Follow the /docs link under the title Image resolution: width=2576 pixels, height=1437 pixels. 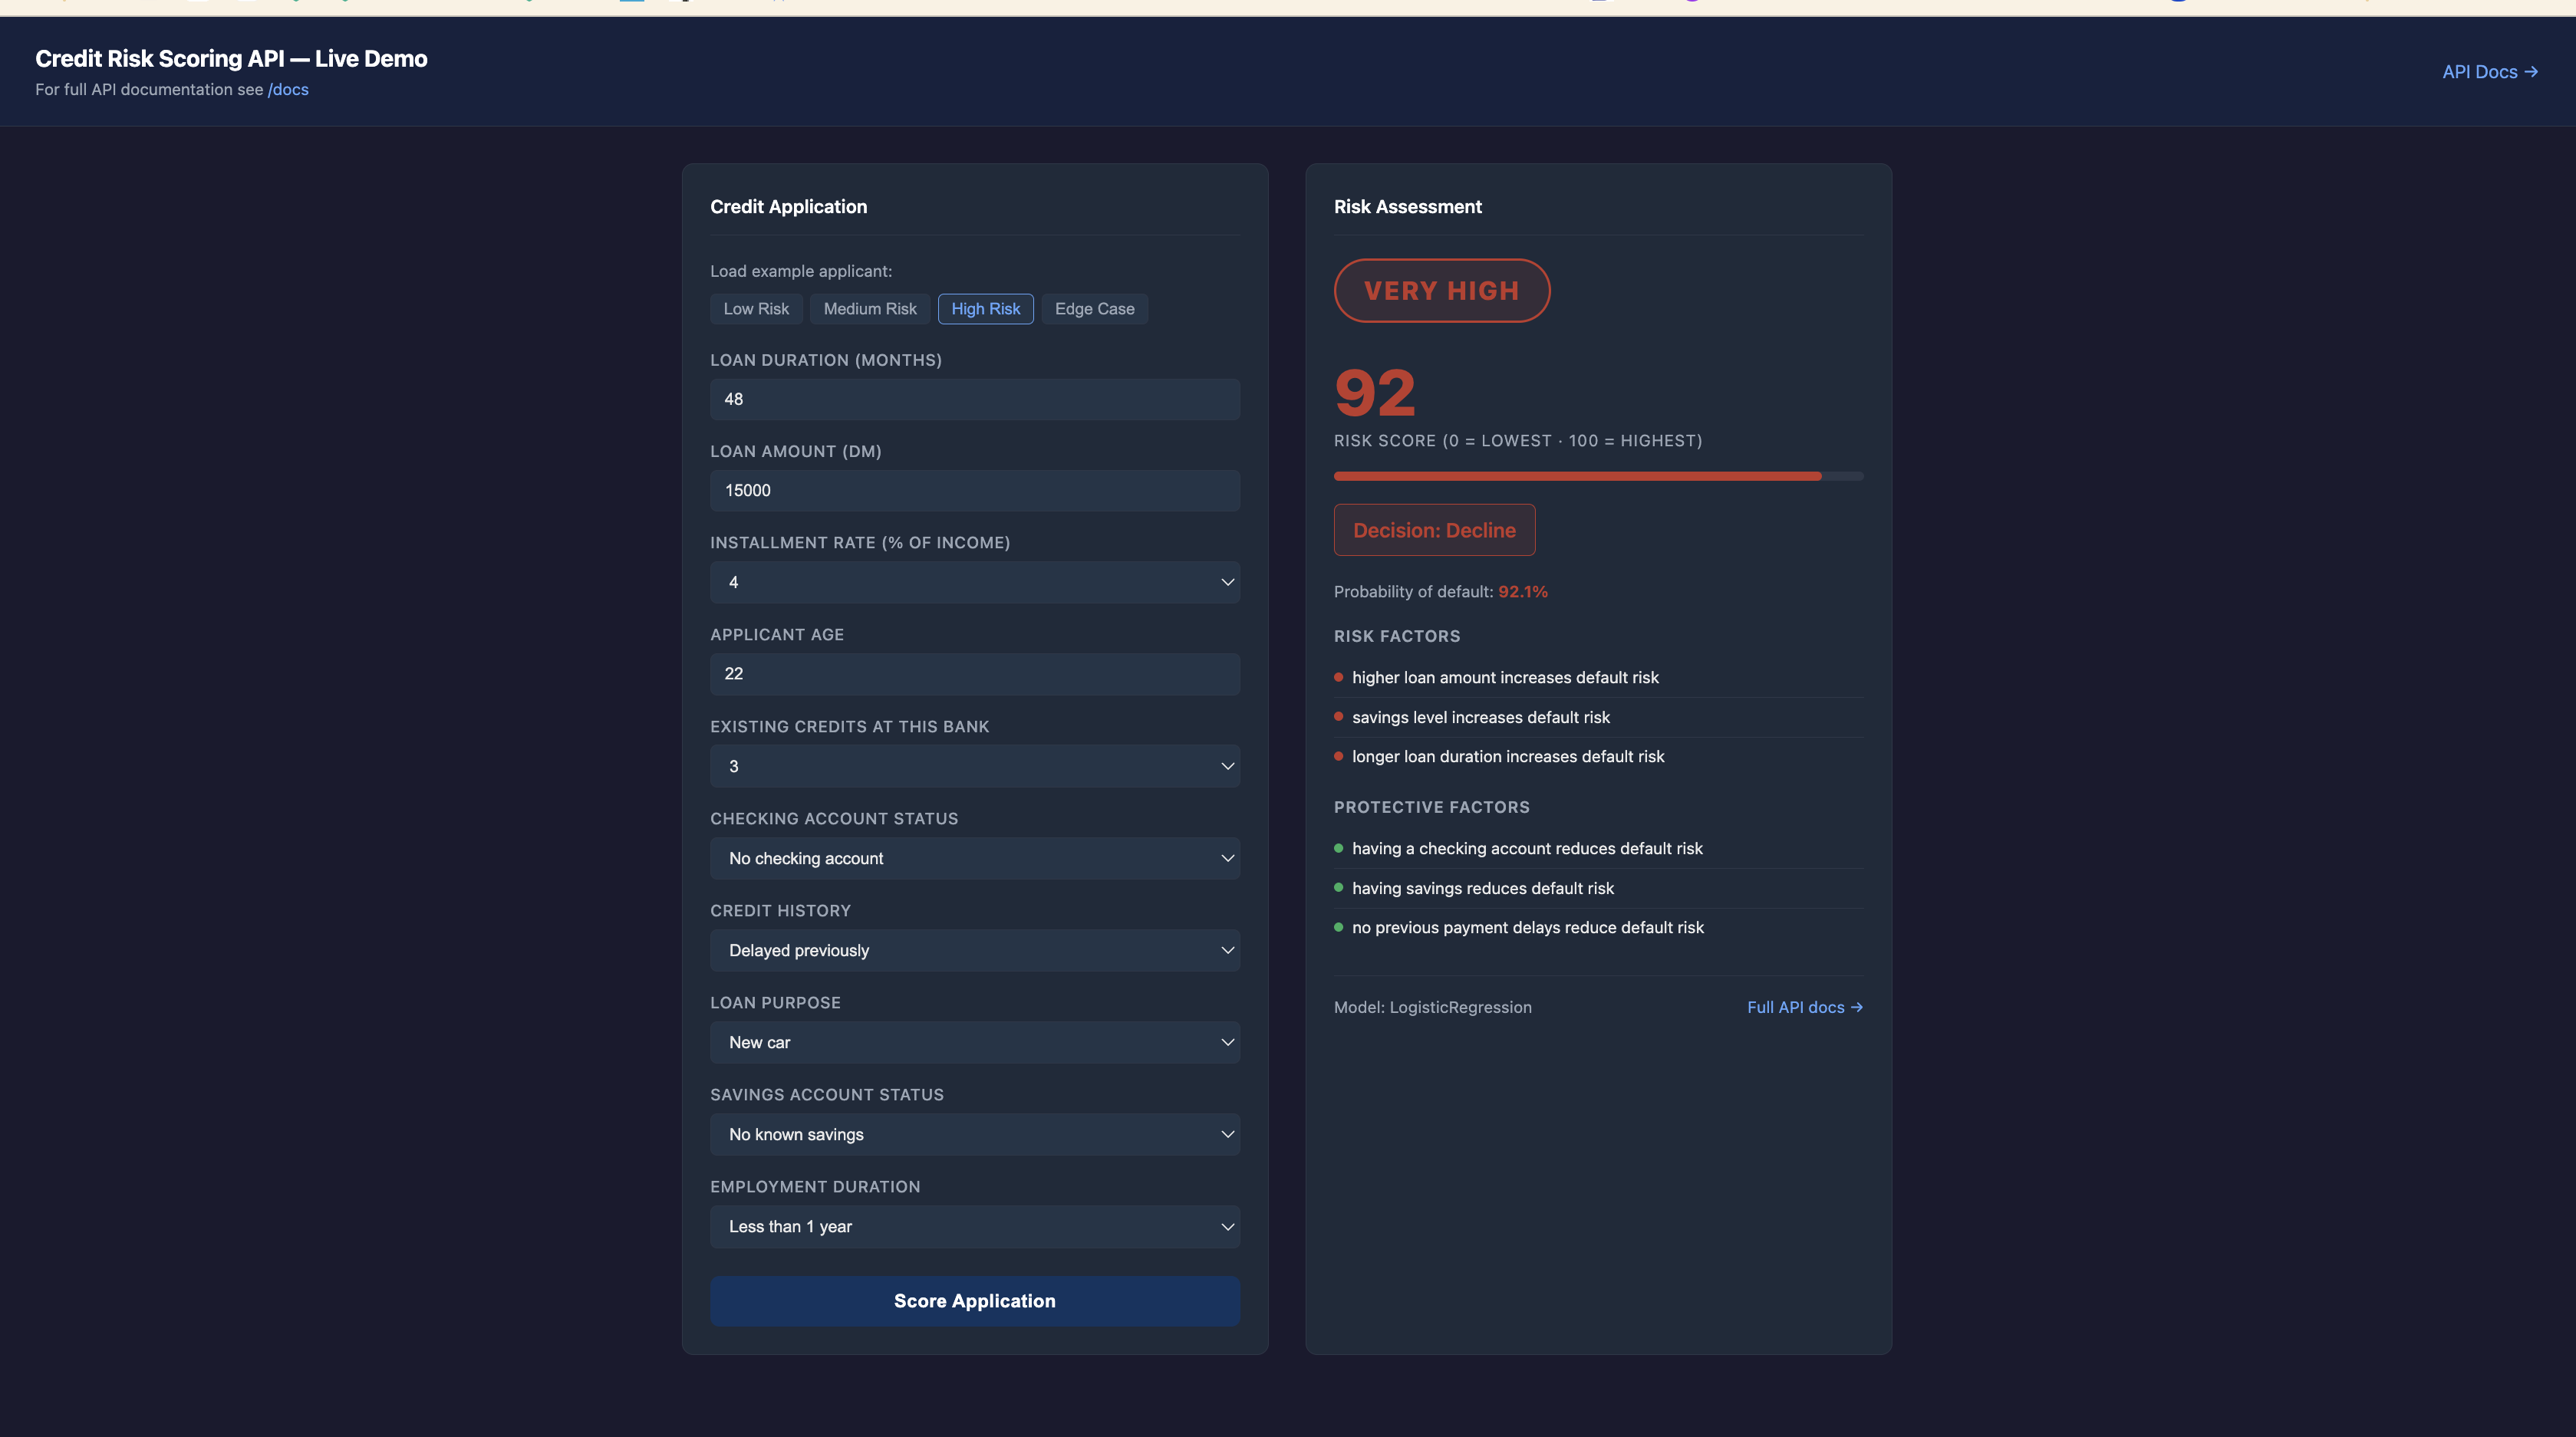click(288, 90)
